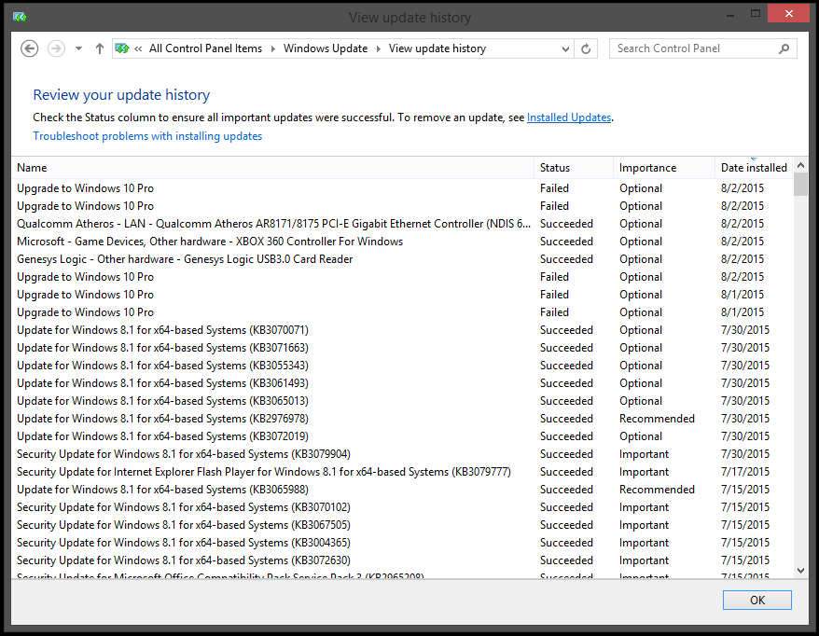Select security update KB3067505 row
The image size is (819, 636).
coord(402,525)
